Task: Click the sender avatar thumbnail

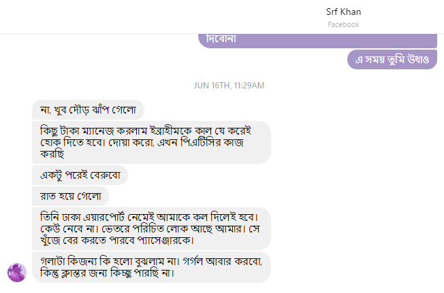Action: click(x=17, y=272)
